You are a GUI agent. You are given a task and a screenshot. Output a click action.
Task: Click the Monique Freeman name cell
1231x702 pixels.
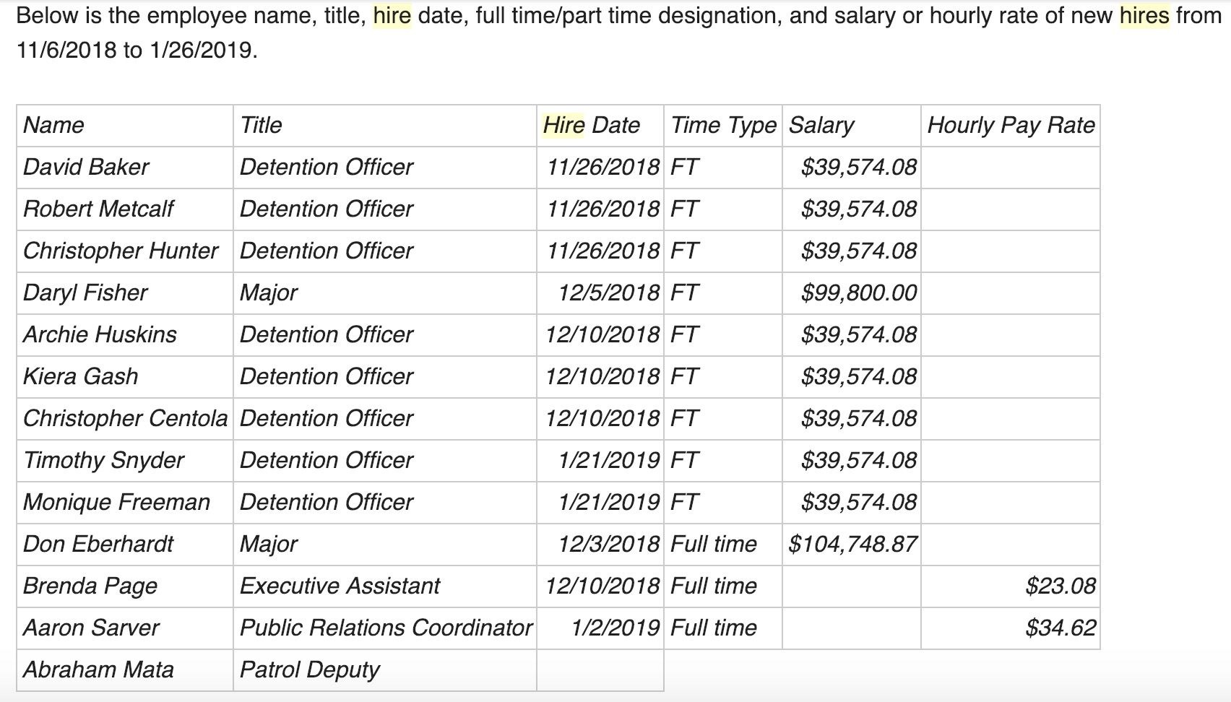pyautogui.click(x=125, y=503)
